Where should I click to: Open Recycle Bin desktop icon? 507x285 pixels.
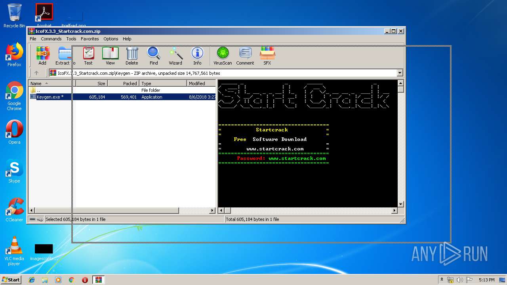tap(14, 16)
